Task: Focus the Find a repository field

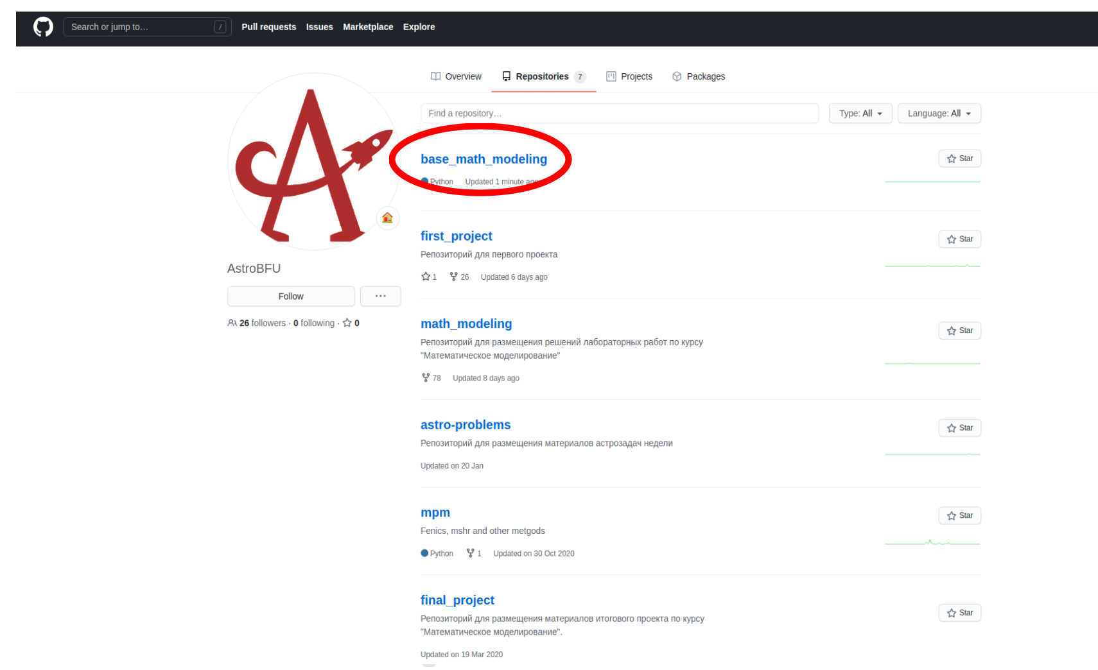Action: (x=620, y=114)
